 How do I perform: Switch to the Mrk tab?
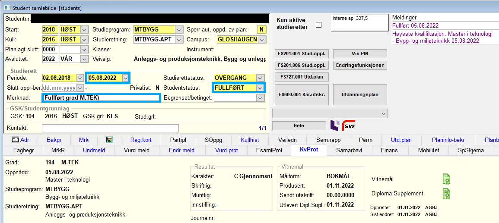[84, 140]
